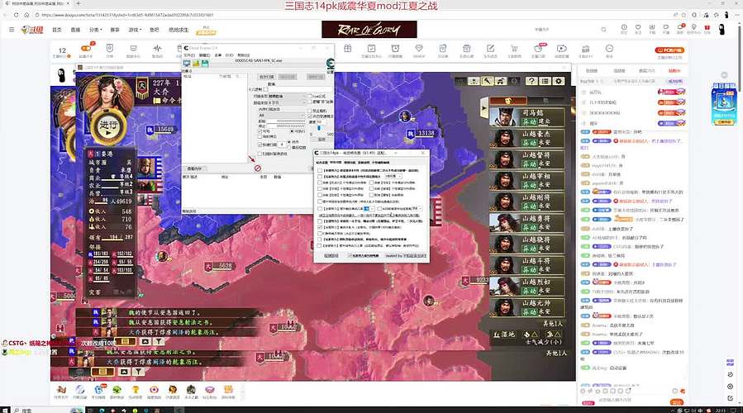This screenshot has width=743, height=413.
Task: Click the red no-entry clear-list icon
Action: (257, 168)
